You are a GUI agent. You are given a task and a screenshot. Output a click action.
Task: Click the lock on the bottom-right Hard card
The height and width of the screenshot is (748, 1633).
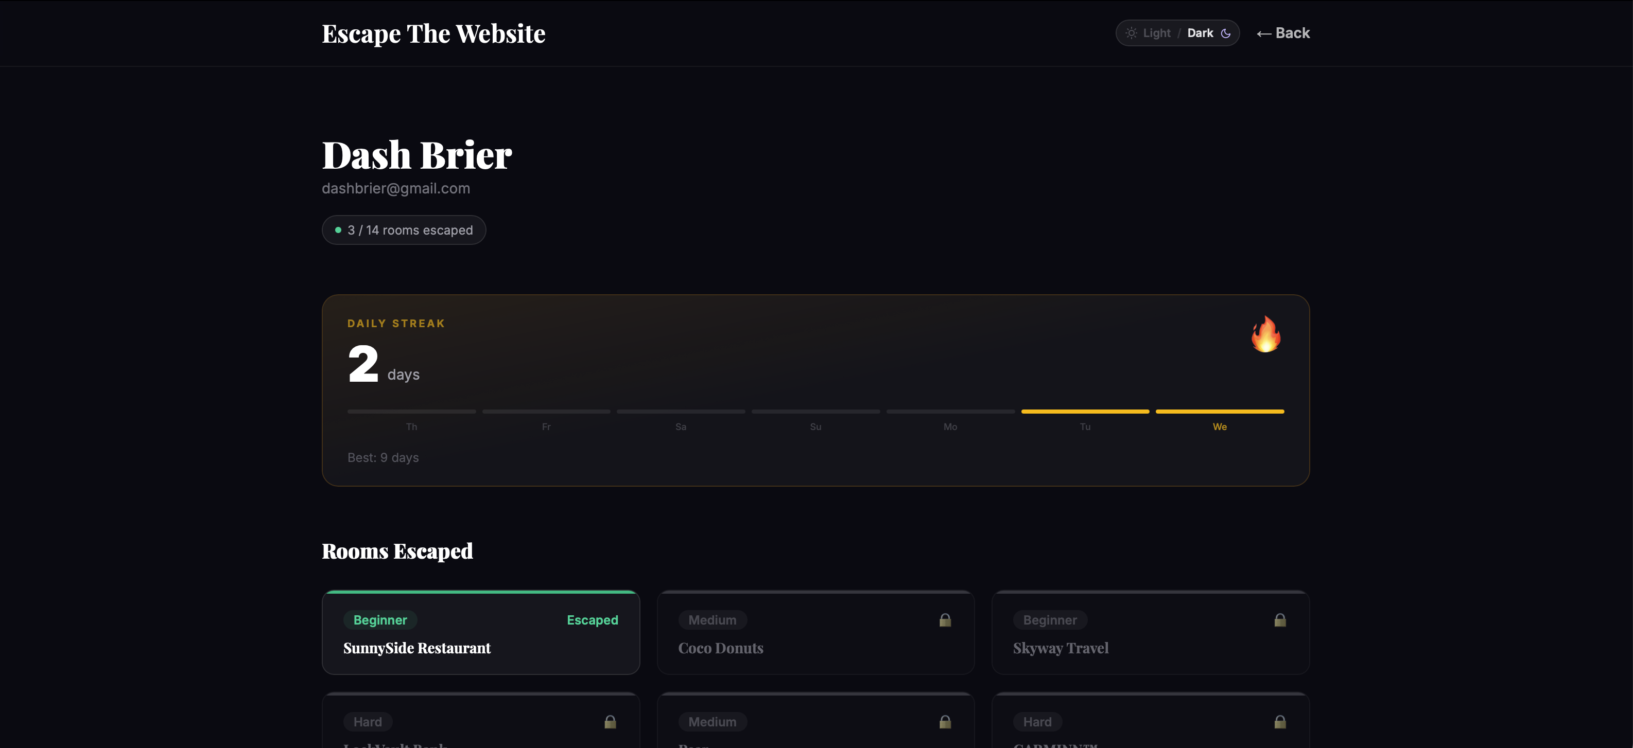tap(1279, 722)
